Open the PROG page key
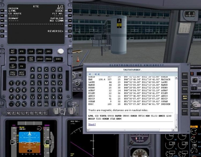The width and height of the screenshot is (201, 157). coord(49,59)
